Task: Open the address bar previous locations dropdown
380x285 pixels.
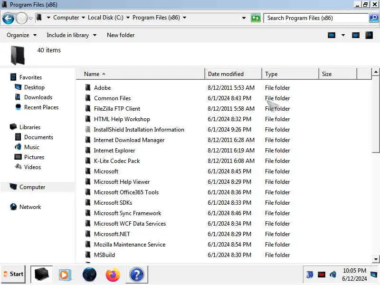Action: click(x=244, y=18)
